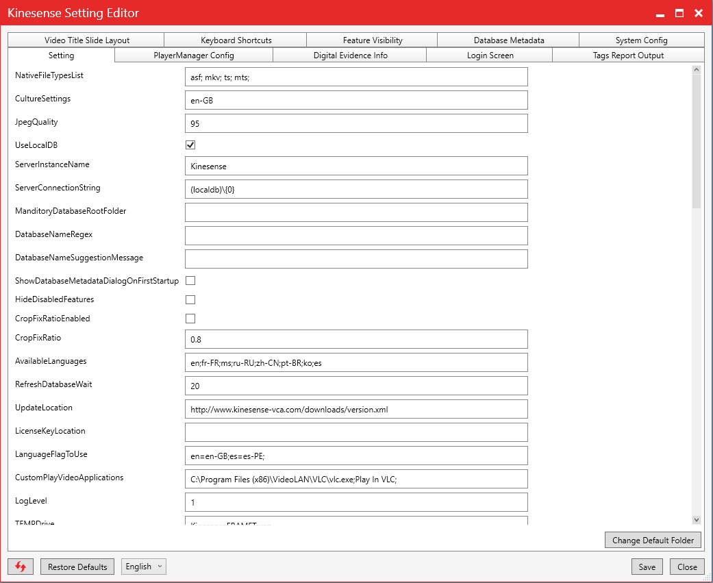Click the JpegQuality input field
Viewport: 713px width, 583px height.
(356, 123)
